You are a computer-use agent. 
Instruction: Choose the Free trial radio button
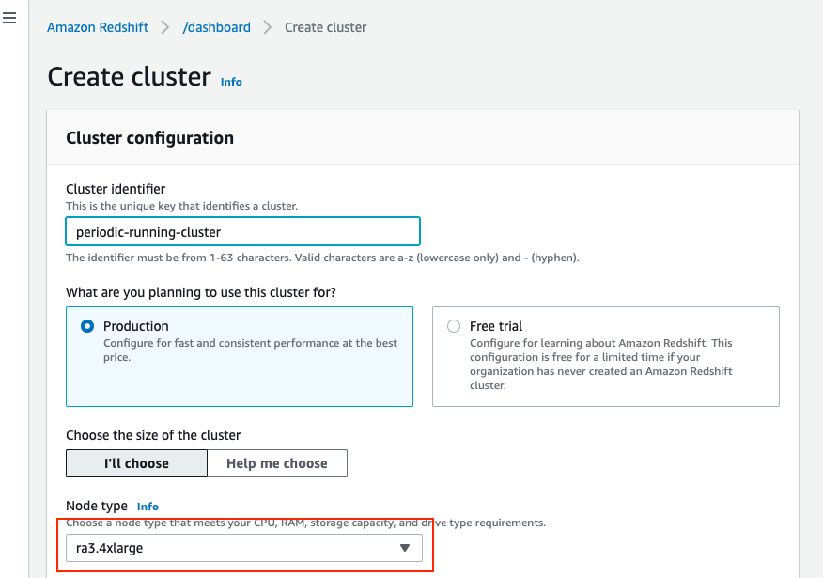coord(454,326)
